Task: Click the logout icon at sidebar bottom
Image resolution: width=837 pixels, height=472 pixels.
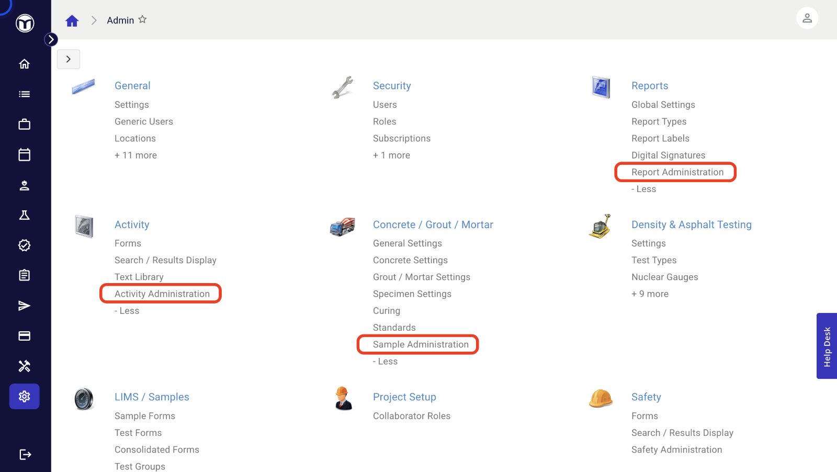Action: click(x=25, y=454)
